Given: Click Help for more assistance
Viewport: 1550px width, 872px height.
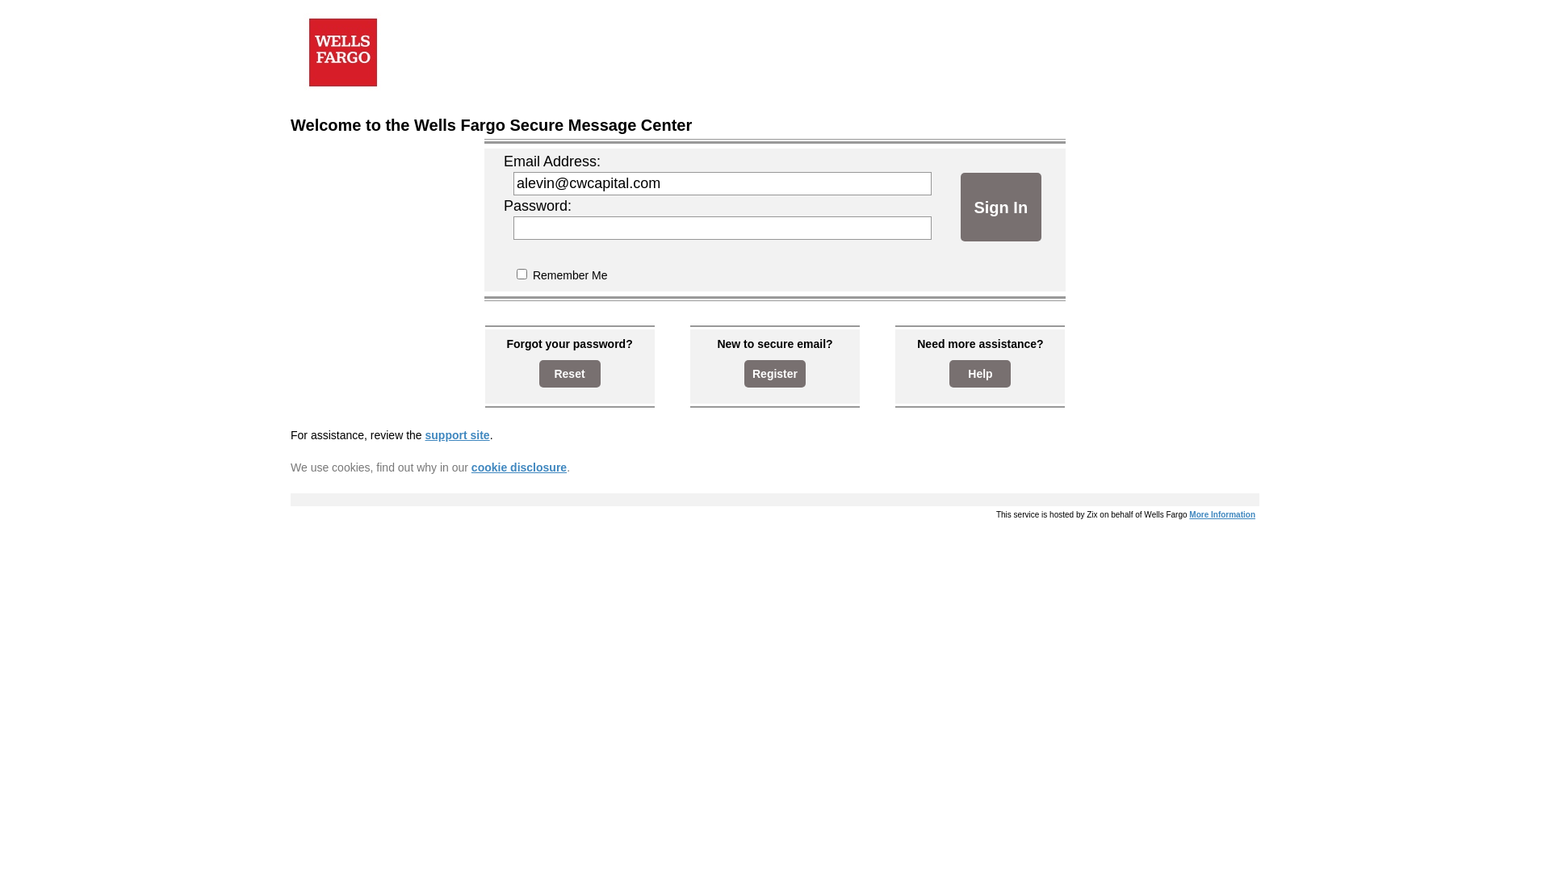Looking at the screenshot, I should tap(979, 374).
